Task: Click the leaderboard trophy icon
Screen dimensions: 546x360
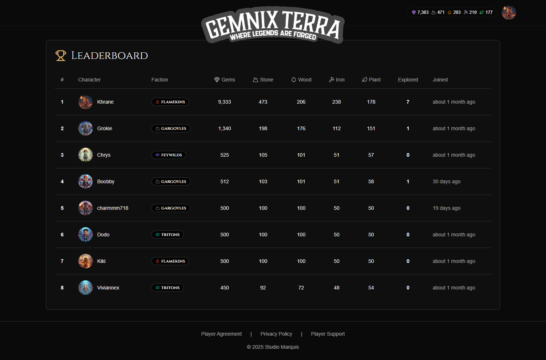Action: [60, 56]
